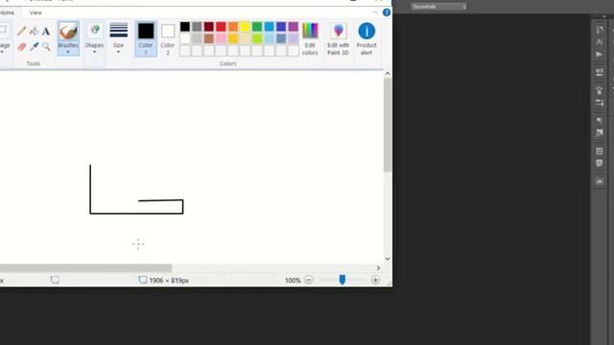Select the Color picker eyedropper tool
The width and height of the screenshot is (614, 345).
pos(35,47)
